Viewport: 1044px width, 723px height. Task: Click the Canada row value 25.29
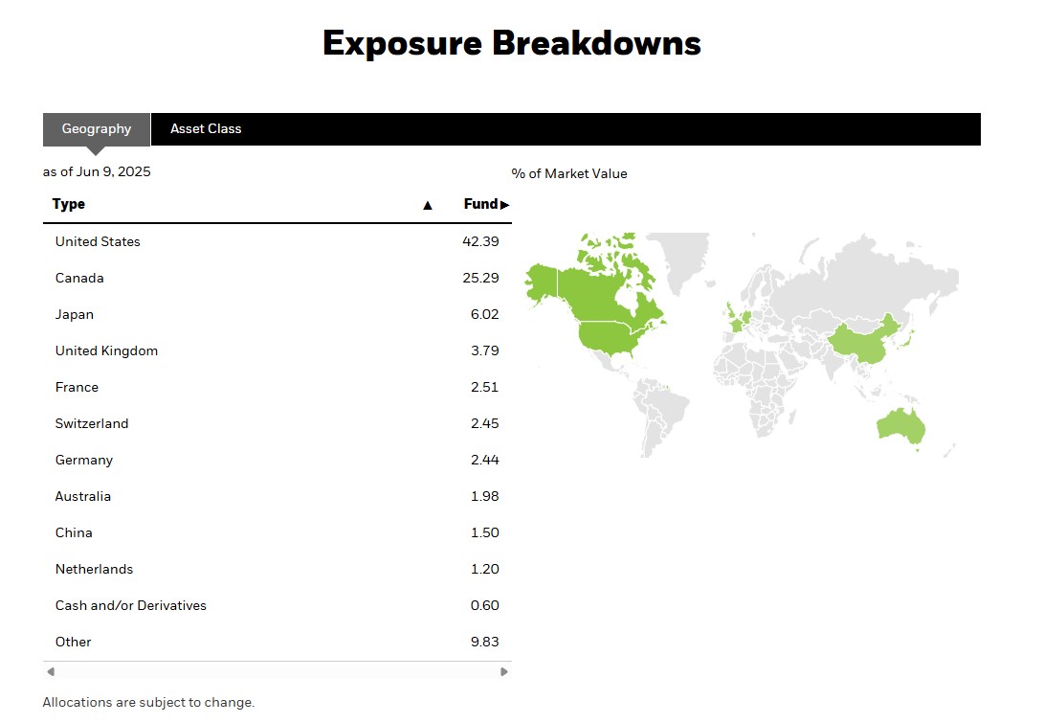[x=480, y=278]
